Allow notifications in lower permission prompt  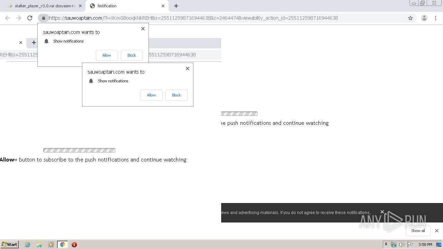[x=151, y=95]
